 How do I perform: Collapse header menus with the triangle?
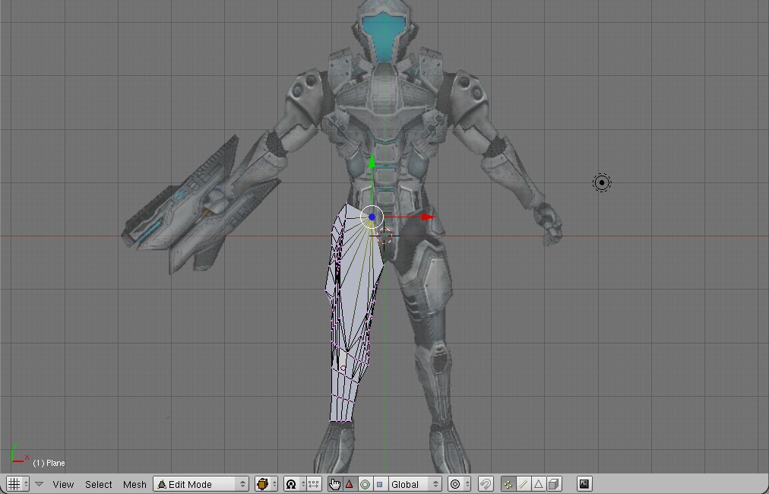coord(40,484)
